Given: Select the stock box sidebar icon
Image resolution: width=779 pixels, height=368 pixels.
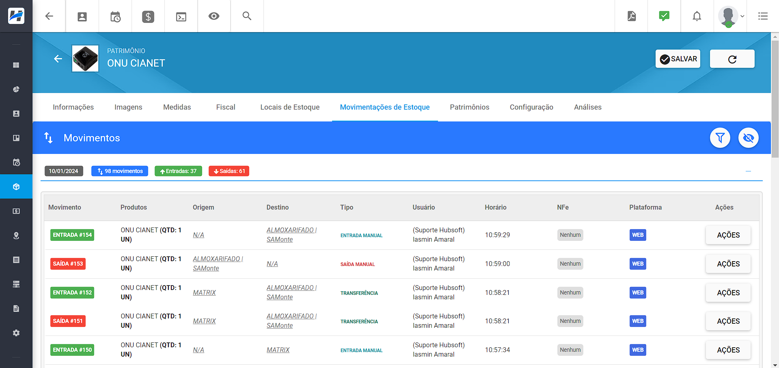Looking at the screenshot, I should pyautogui.click(x=16, y=187).
